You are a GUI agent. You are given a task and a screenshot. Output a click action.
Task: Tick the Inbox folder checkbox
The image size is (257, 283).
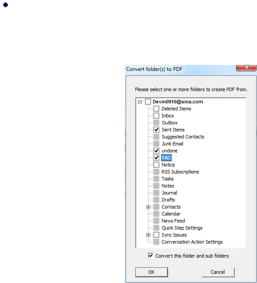156,116
